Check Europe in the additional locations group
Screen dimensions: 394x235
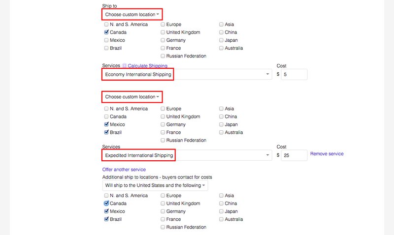click(x=163, y=196)
